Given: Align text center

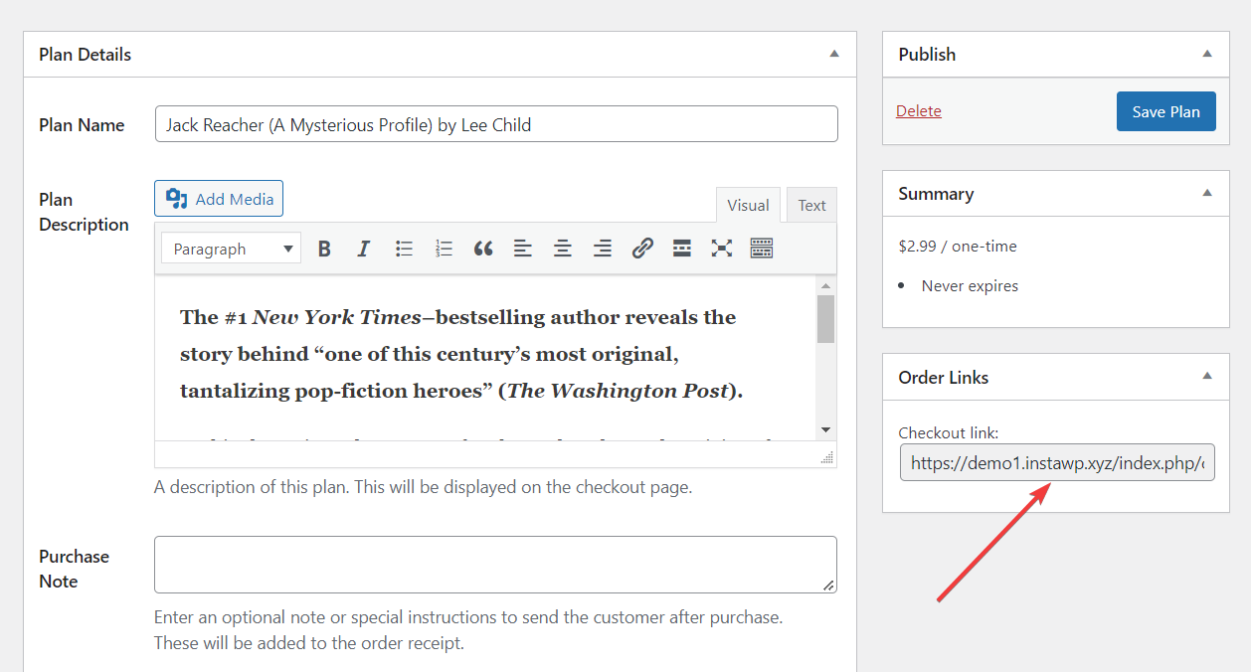Looking at the screenshot, I should coord(563,249).
